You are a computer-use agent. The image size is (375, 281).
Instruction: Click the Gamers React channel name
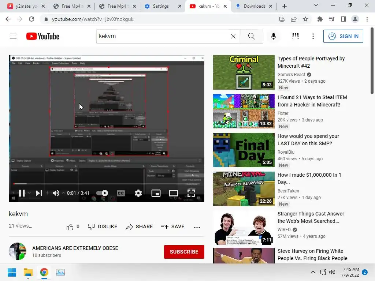tap(291, 75)
